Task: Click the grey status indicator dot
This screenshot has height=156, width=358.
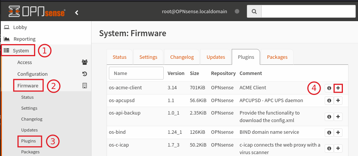Action: pyautogui.click(x=237, y=11)
